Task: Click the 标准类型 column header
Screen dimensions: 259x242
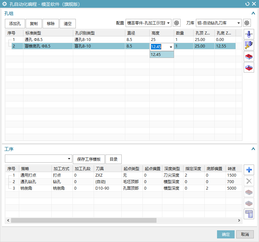Action: pos(48,33)
